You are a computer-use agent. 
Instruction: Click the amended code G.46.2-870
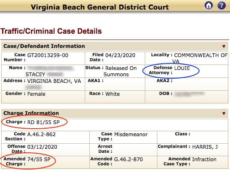click(129, 159)
